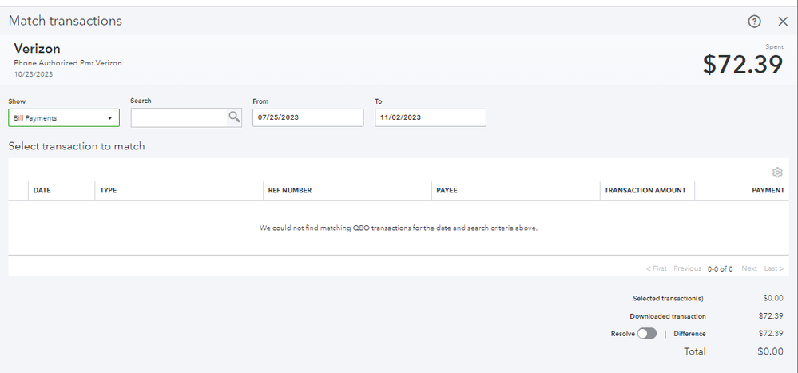Sort by TYPE column header
The height and width of the screenshot is (373, 798).
(109, 190)
